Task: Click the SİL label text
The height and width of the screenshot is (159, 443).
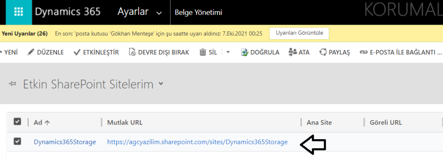Action: [x=213, y=52]
